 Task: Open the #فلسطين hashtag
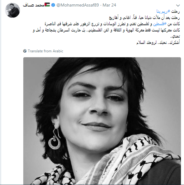160,24
